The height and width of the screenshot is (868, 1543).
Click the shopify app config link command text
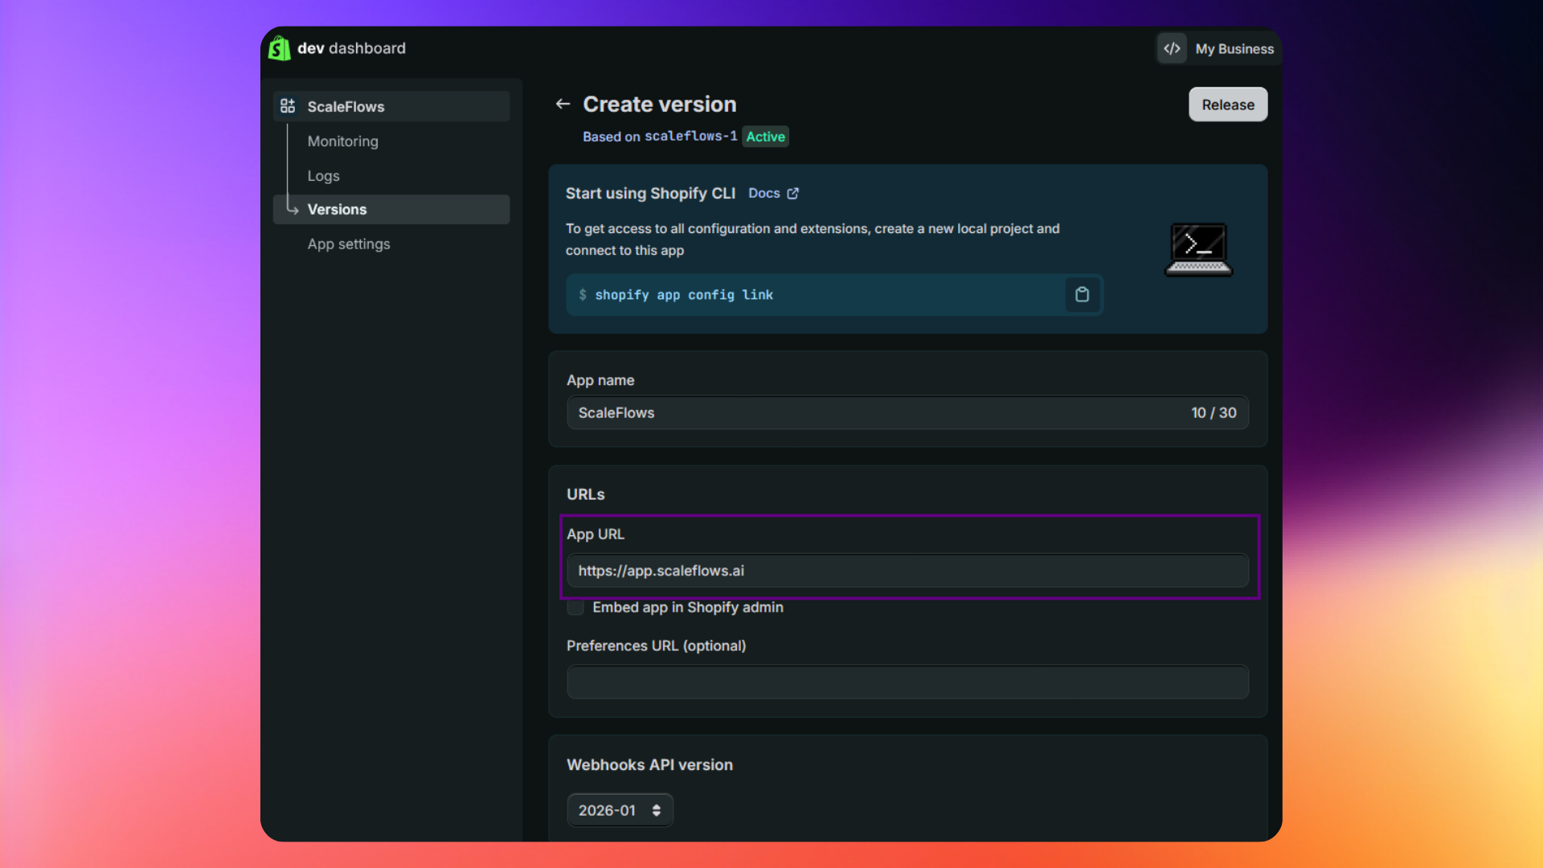tap(684, 295)
